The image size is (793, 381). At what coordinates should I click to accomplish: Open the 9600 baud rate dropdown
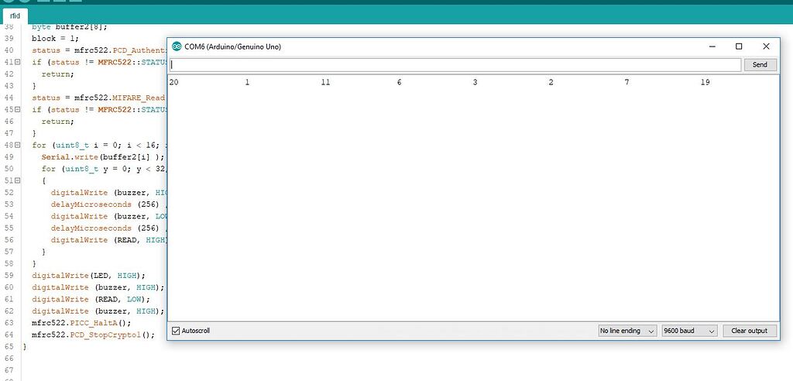click(690, 331)
